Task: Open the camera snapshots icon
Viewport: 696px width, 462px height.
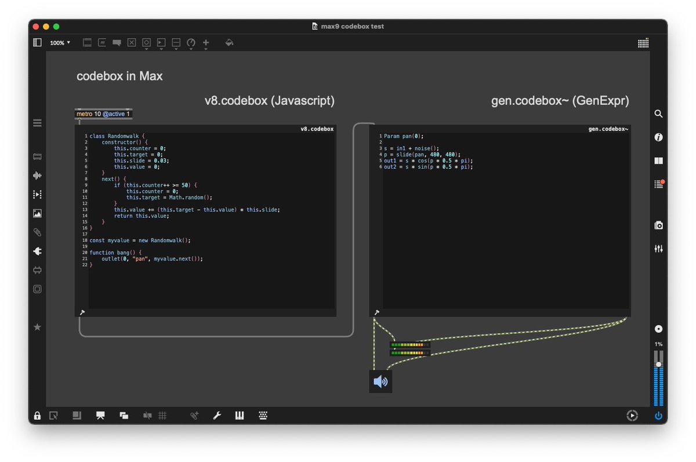Action: (x=658, y=225)
